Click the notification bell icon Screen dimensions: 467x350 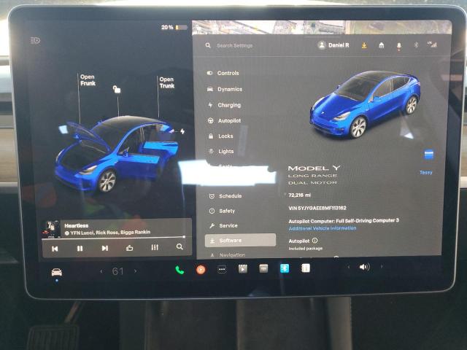point(398,45)
